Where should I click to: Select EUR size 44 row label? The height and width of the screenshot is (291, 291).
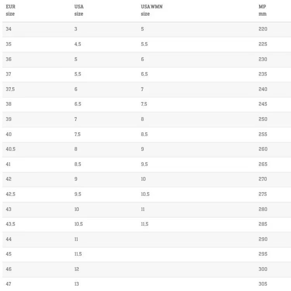coord(9,239)
